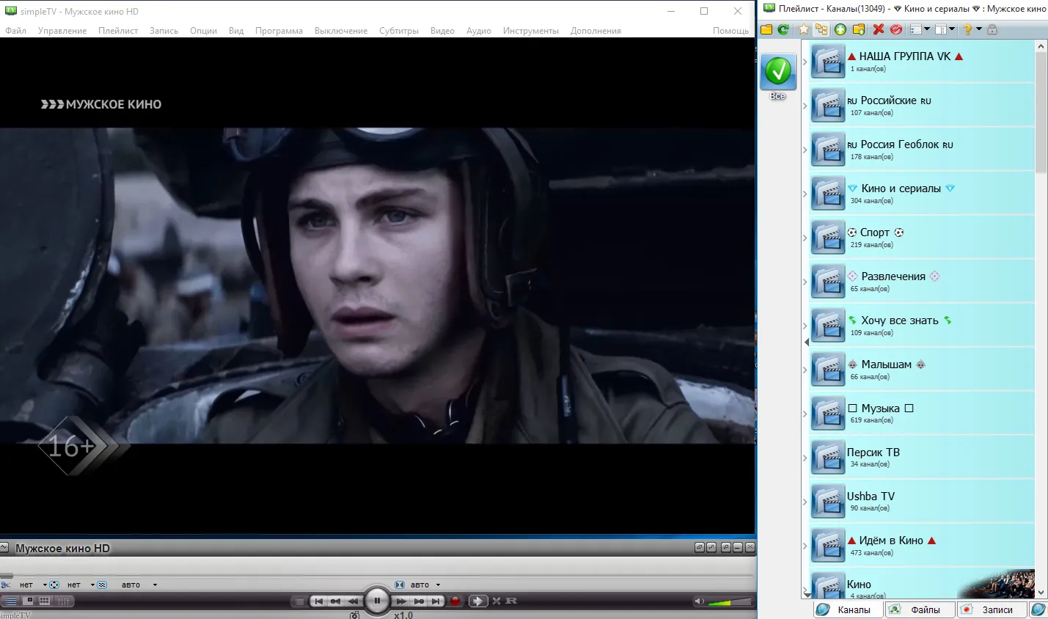Select the Ushba TV group
Viewport: 1048px width, 619px height.
pyautogui.click(x=922, y=502)
